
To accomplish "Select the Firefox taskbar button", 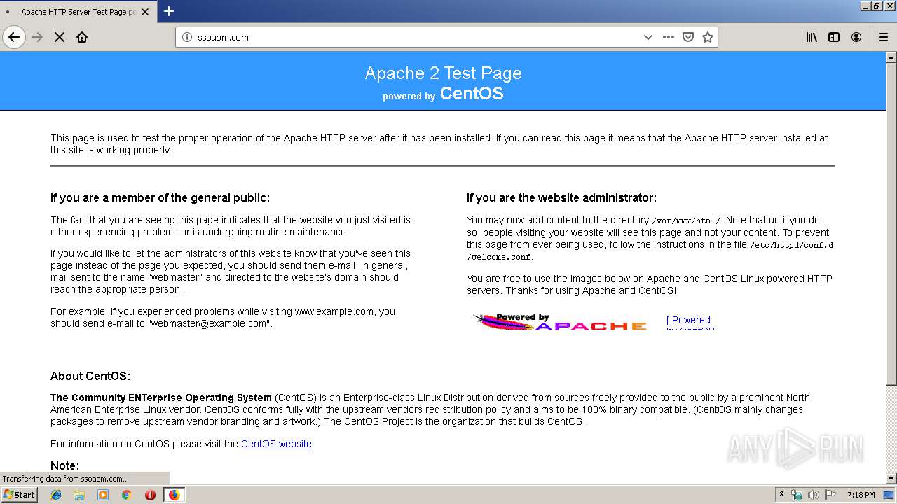I will pos(174,495).
